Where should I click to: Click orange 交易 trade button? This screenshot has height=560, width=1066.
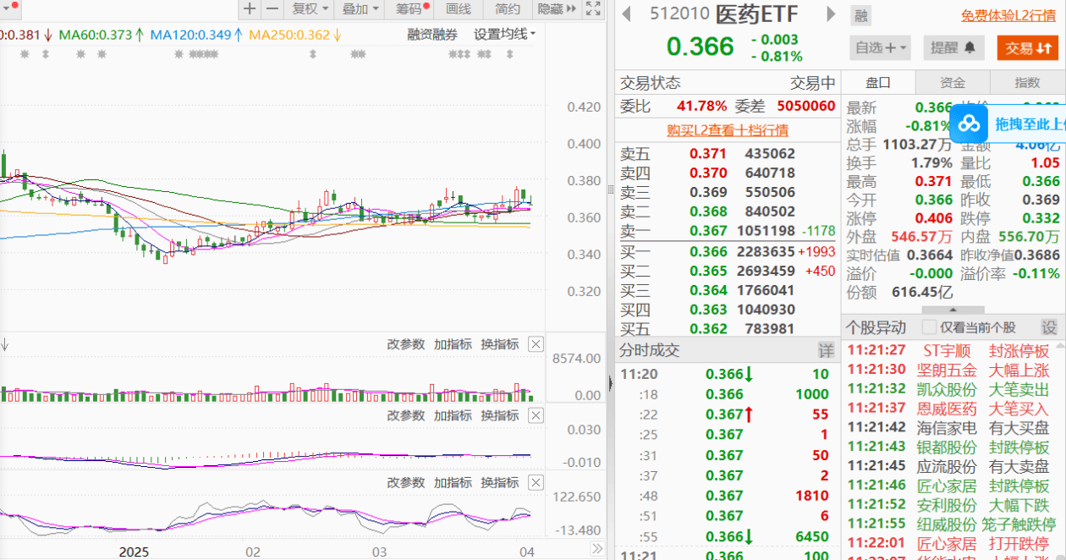pos(1027,47)
